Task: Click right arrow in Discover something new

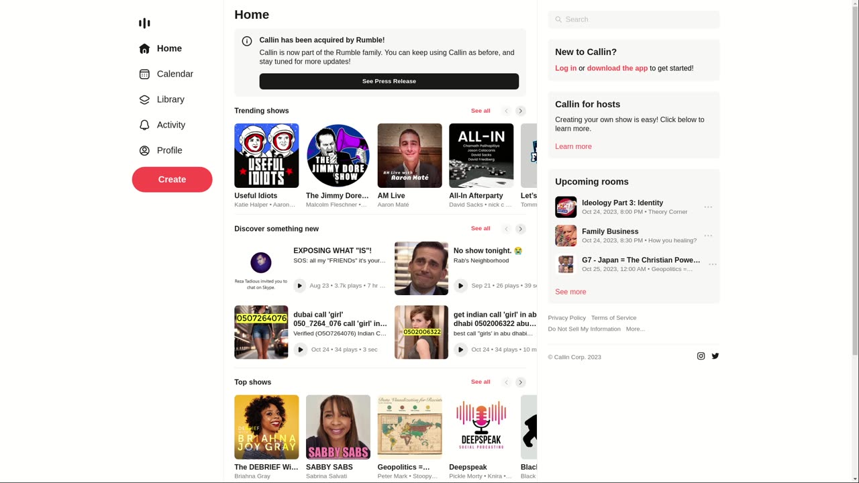Action: click(521, 229)
